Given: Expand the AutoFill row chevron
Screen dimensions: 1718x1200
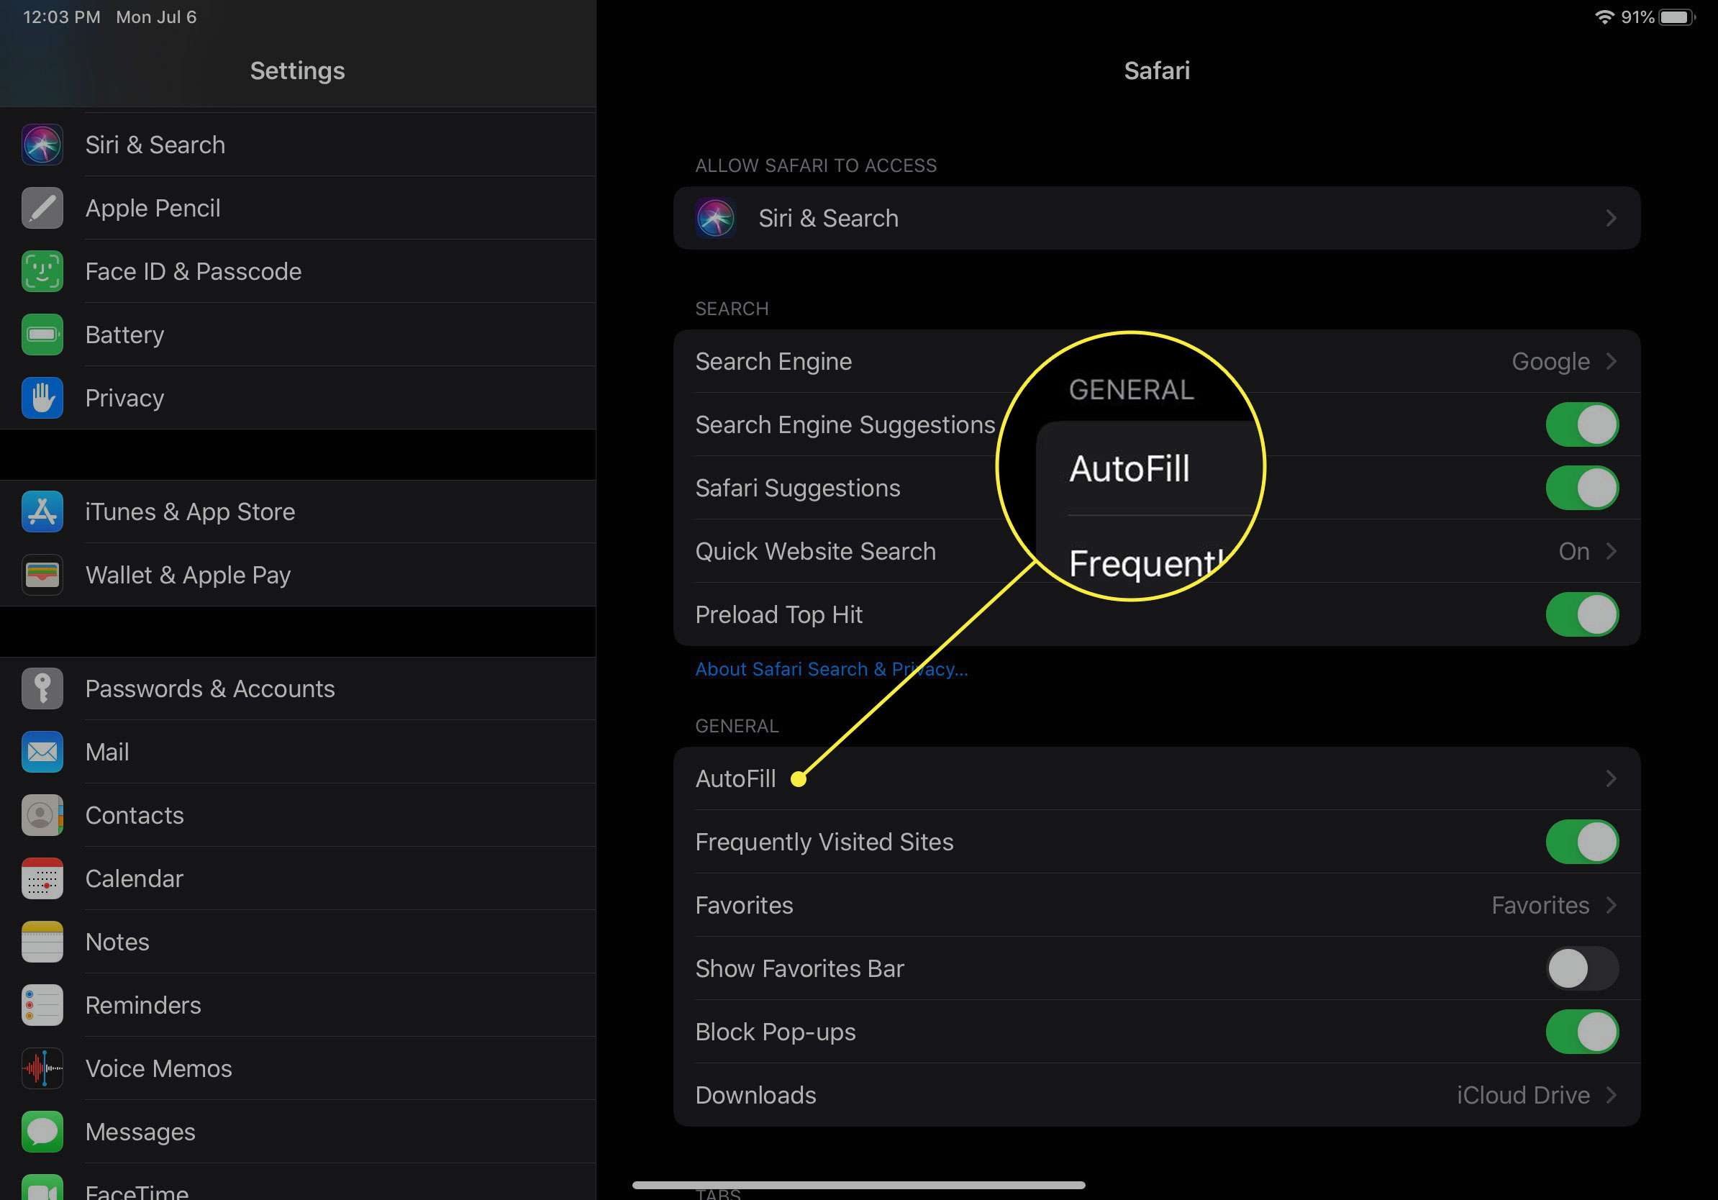Looking at the screenshot, I should [1611, 778].
